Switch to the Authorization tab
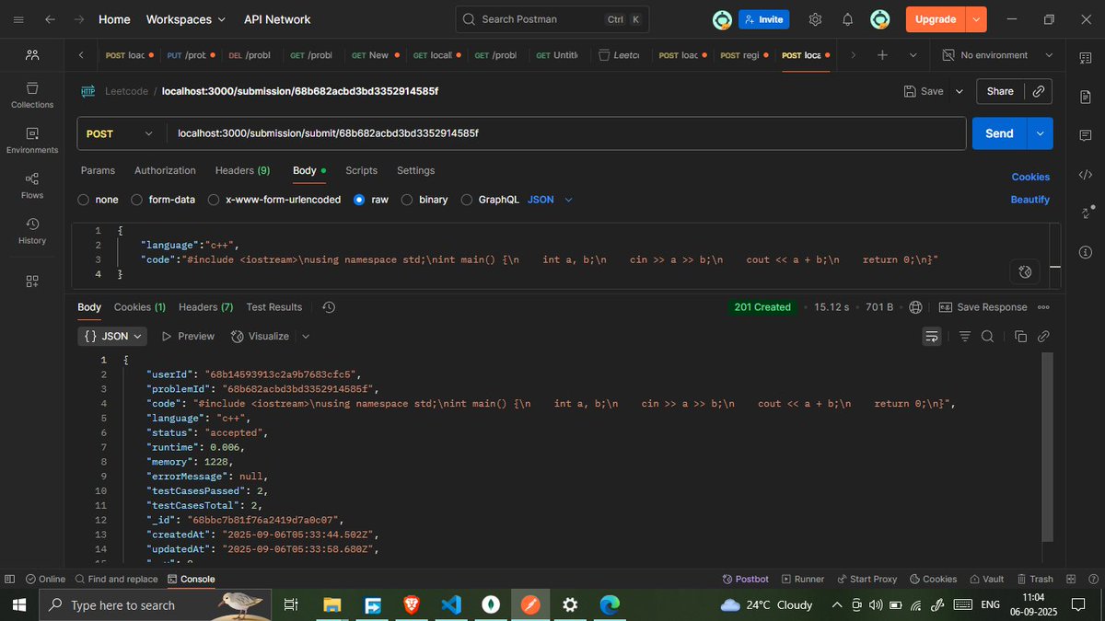The width and height of the screenshot is (1105, 621). click(x=165, y=171)
